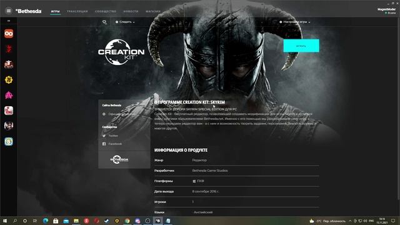The width and height of the screenshot is (400, 225).
Task: Click the release date value in the product table
Action: click(206, 191)
